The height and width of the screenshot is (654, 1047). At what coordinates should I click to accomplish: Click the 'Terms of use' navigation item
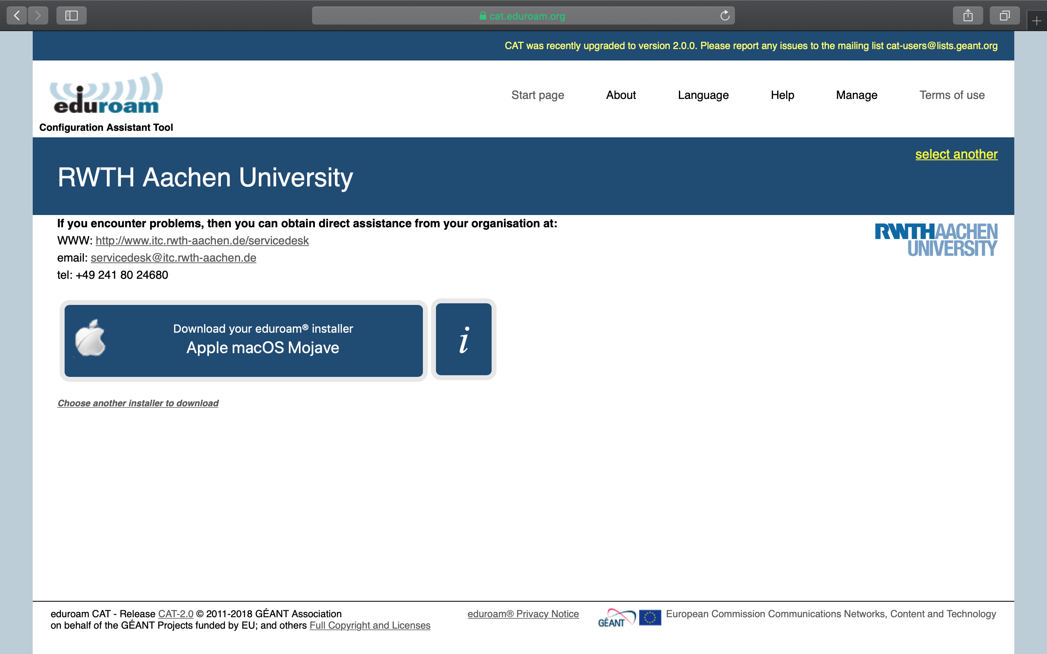(x=951, y=94)
